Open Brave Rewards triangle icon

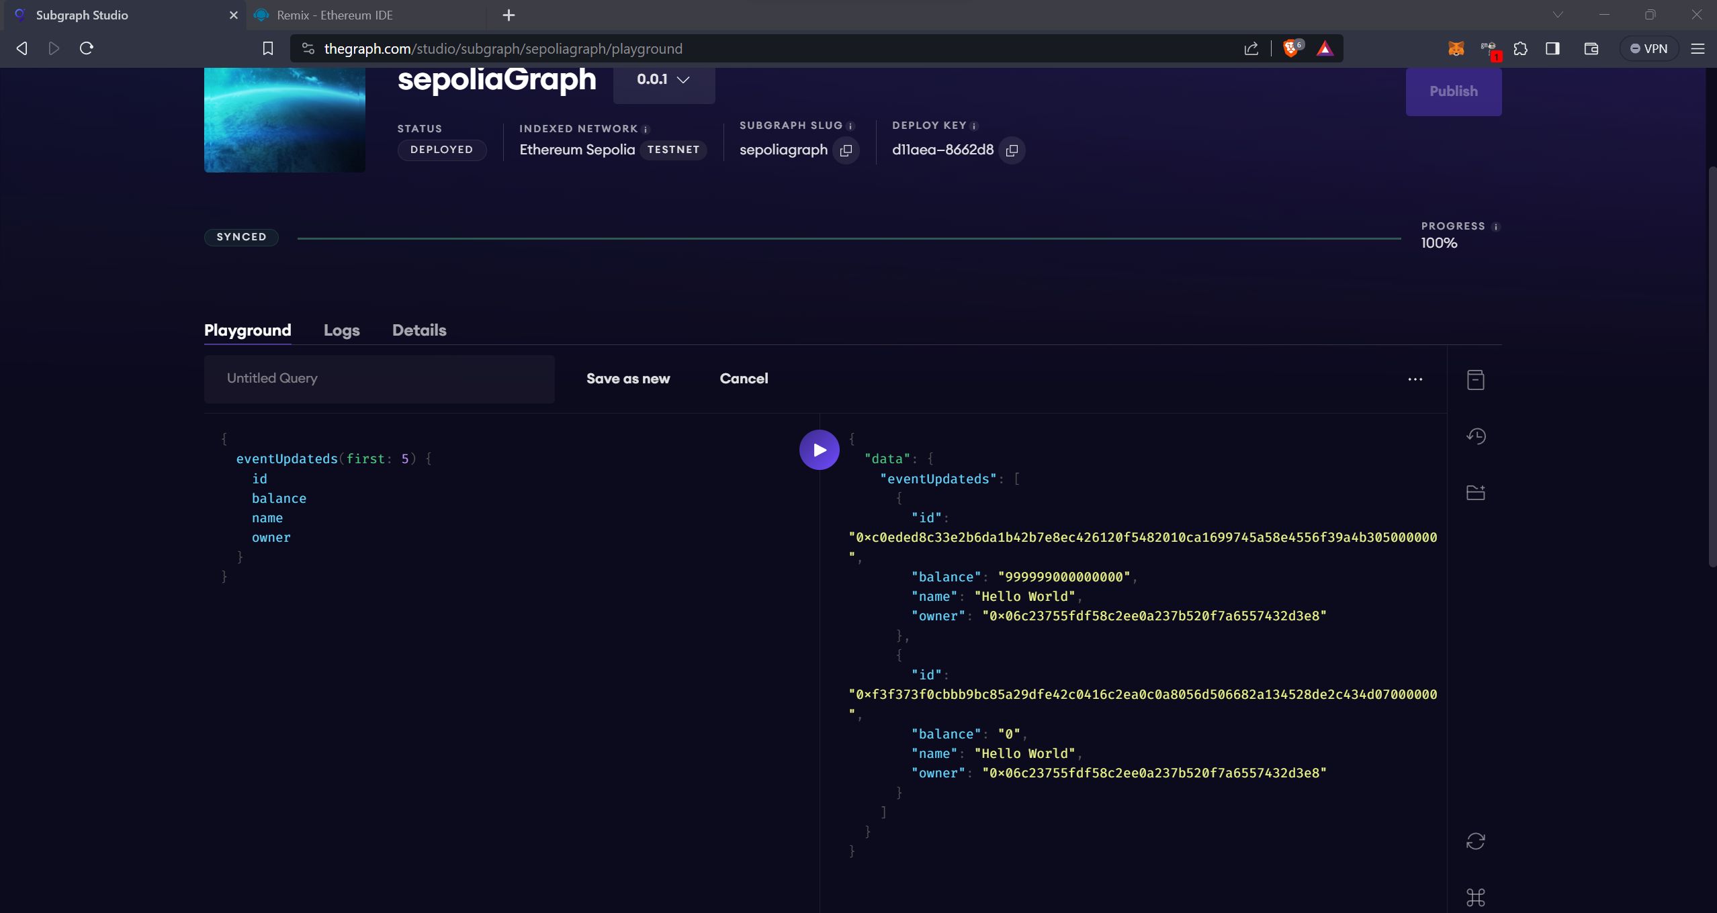pos(1324,48)
